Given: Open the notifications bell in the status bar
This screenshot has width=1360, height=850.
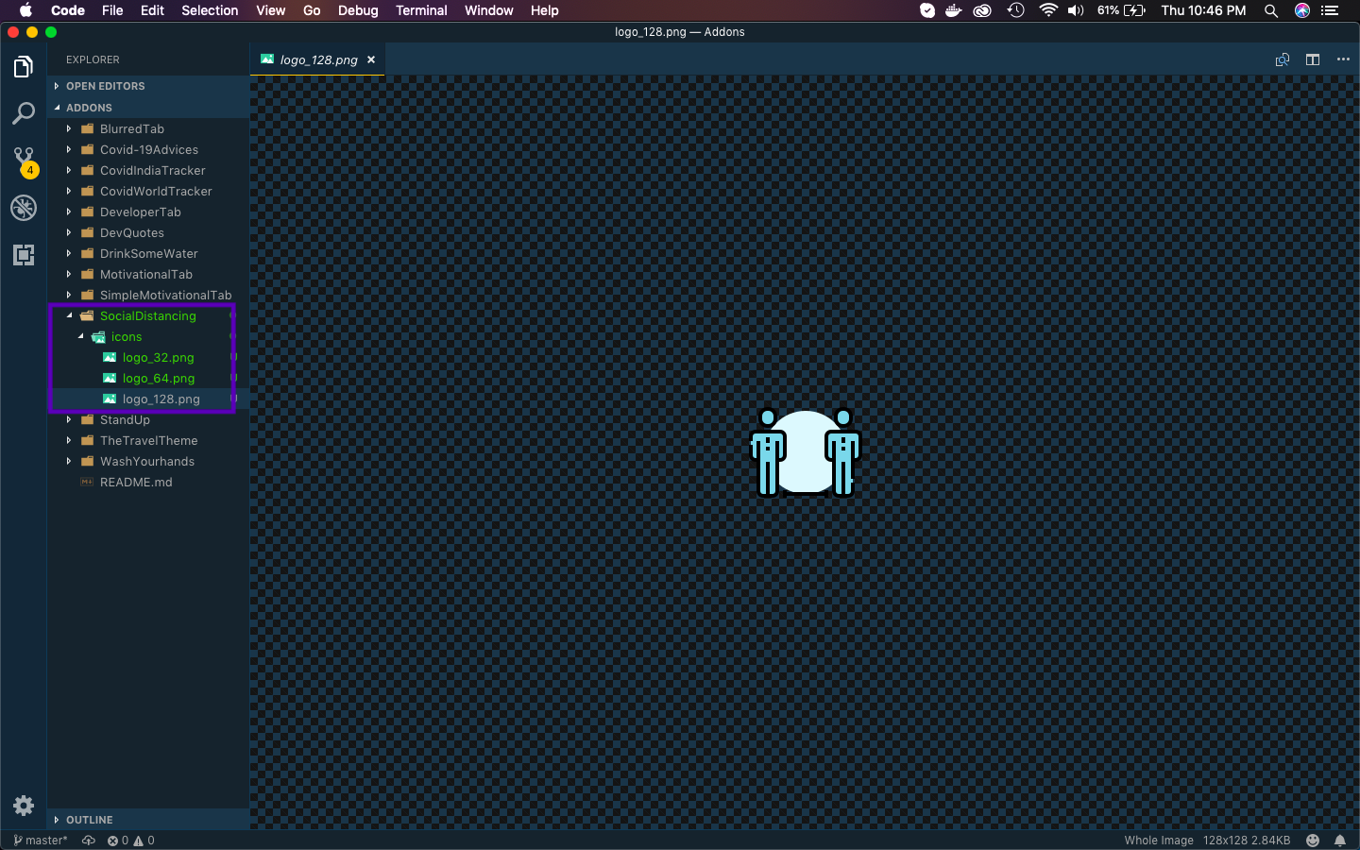Looking at the screenshot, I should point(1340,841).
